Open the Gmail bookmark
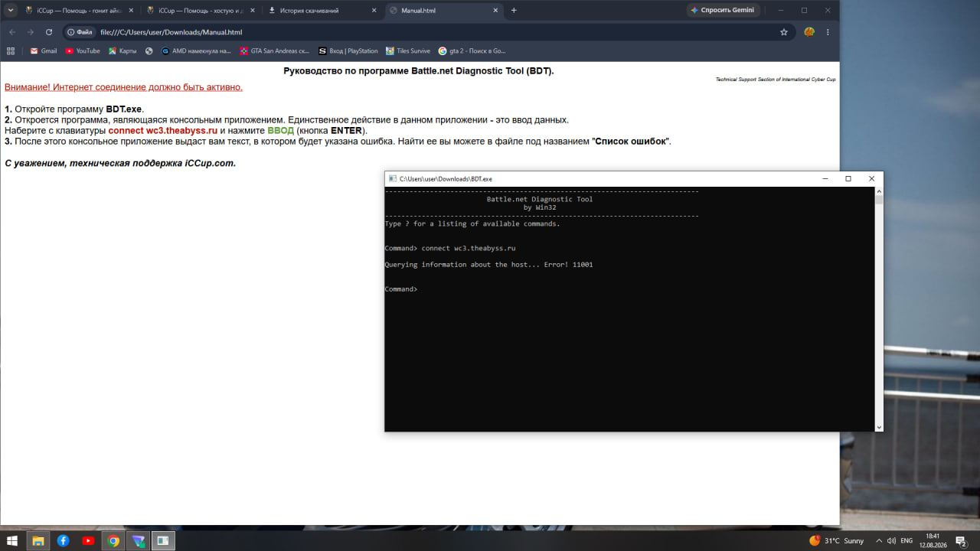This screenshot has width=980, height=551. (44, 51)
